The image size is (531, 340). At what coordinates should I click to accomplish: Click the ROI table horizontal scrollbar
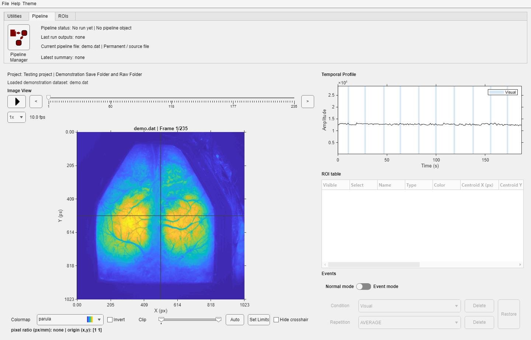[374, 264]
